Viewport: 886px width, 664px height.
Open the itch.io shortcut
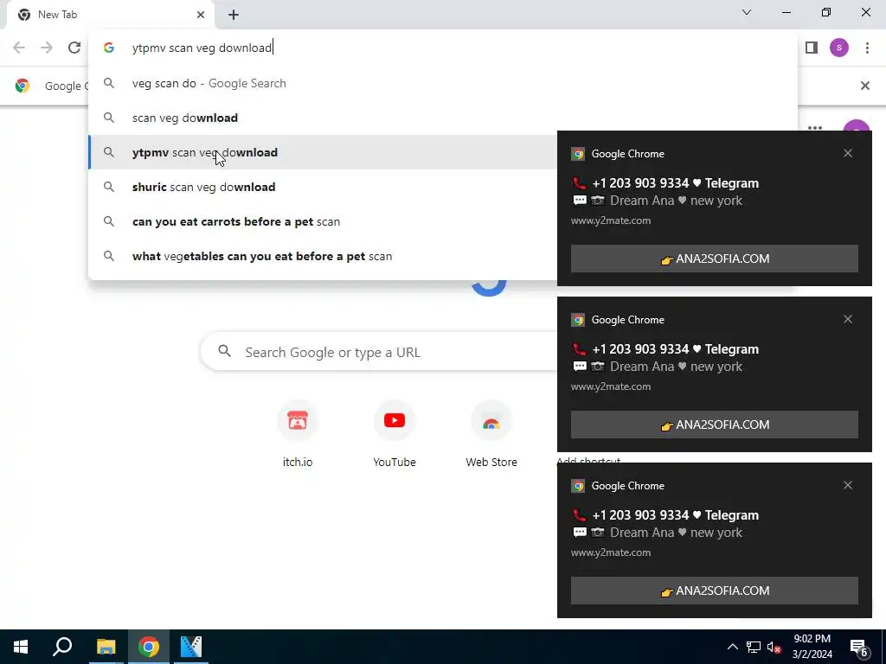point(298,434)
